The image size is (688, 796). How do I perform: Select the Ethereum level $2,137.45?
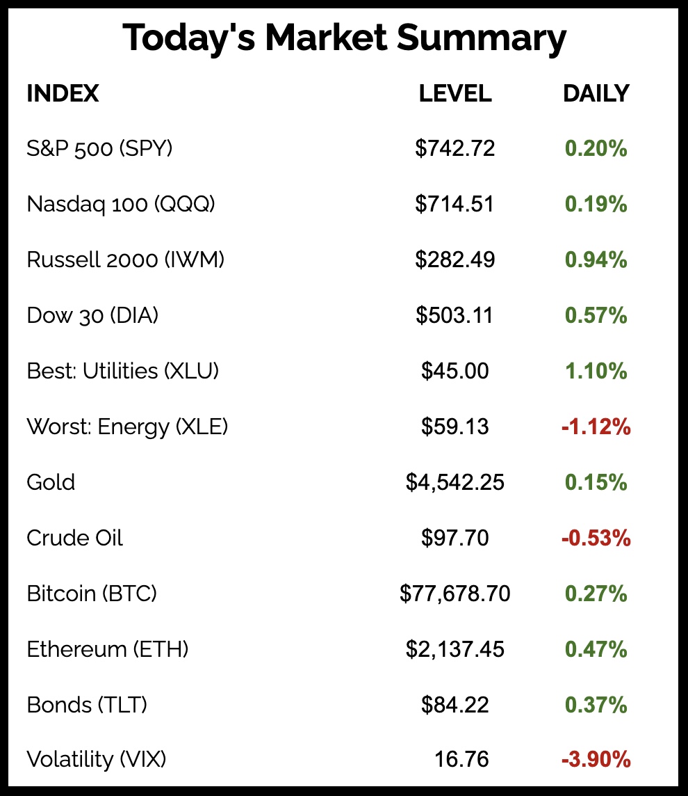454,649
